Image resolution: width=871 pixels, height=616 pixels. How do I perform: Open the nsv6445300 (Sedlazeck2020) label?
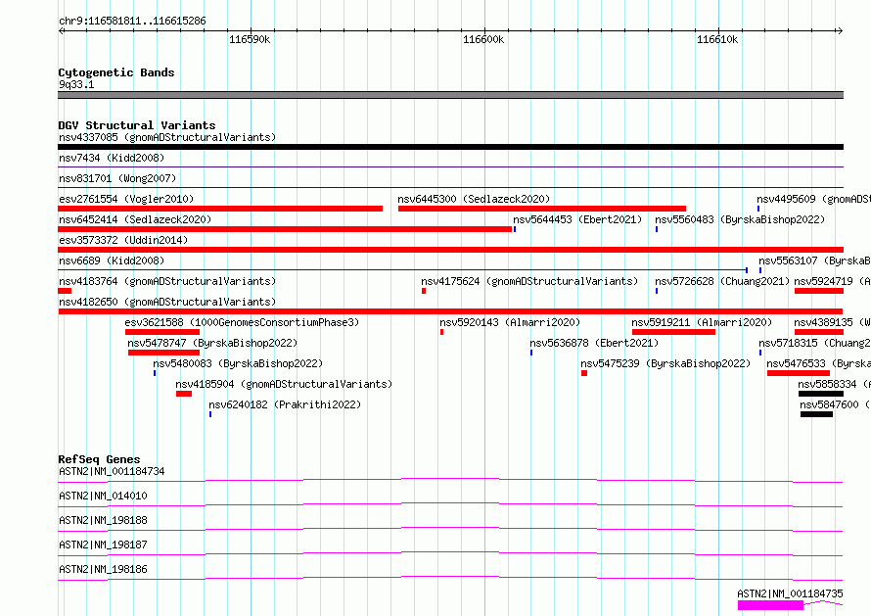click(474, 199)
